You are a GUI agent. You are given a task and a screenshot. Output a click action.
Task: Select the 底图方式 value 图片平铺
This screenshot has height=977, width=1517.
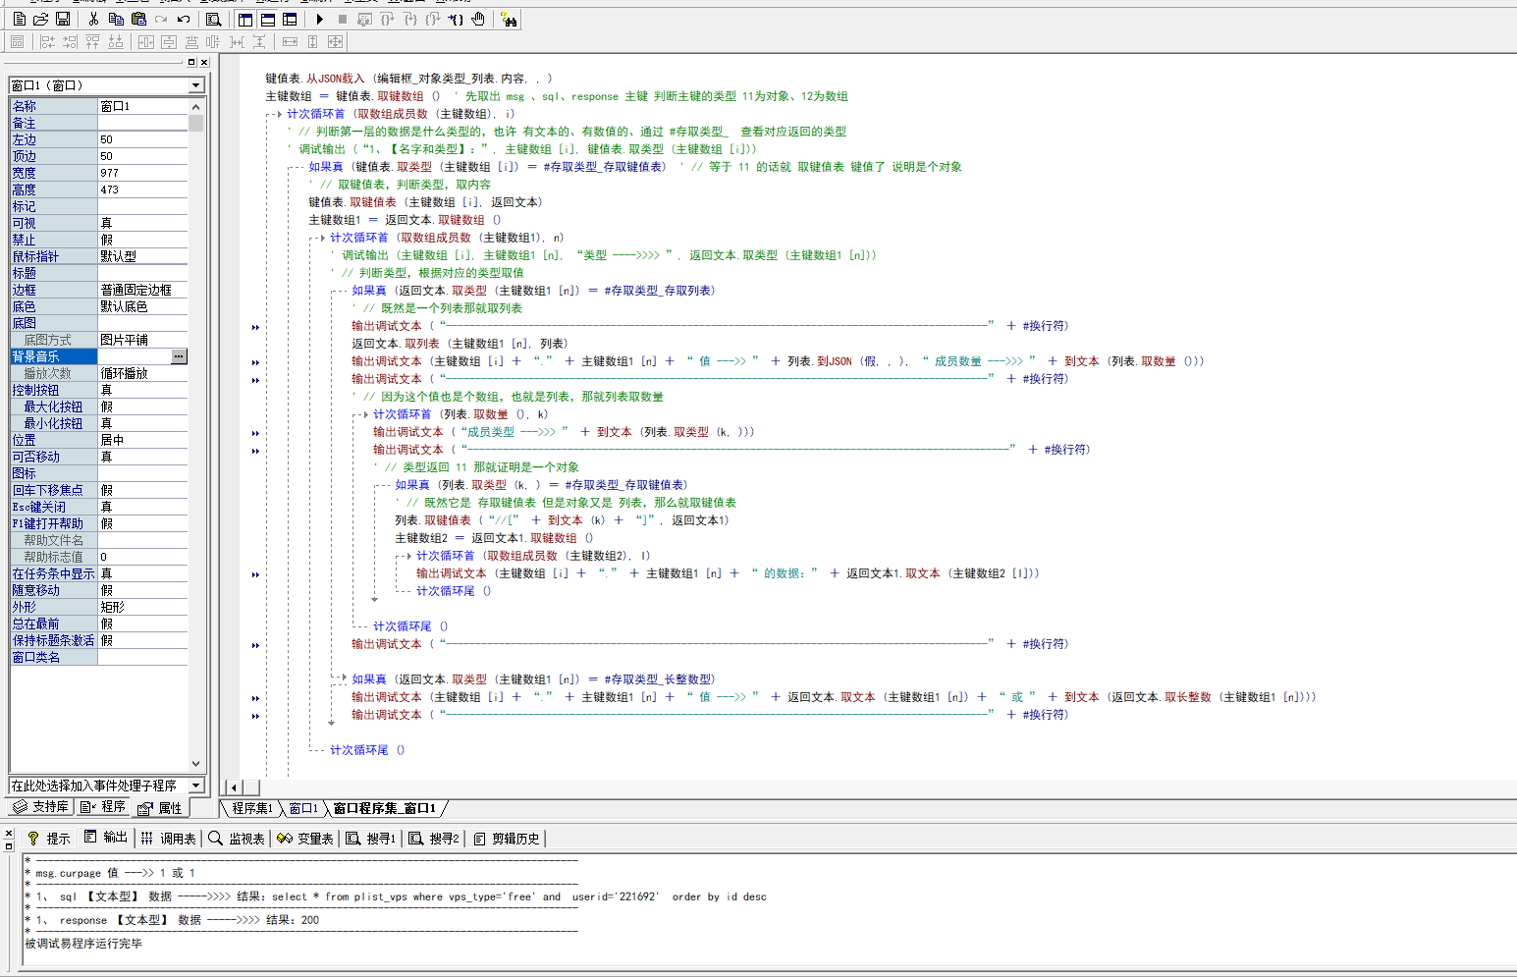(x=142, y=340)
